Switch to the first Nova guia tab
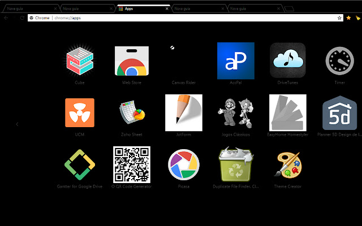The width and height of the screenshot is (362, 226). (30, 8)
